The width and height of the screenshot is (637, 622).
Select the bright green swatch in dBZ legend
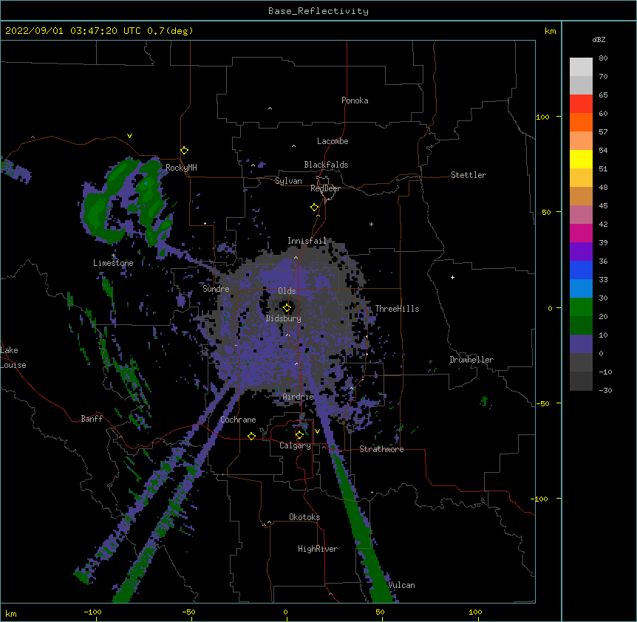point(581,307)
